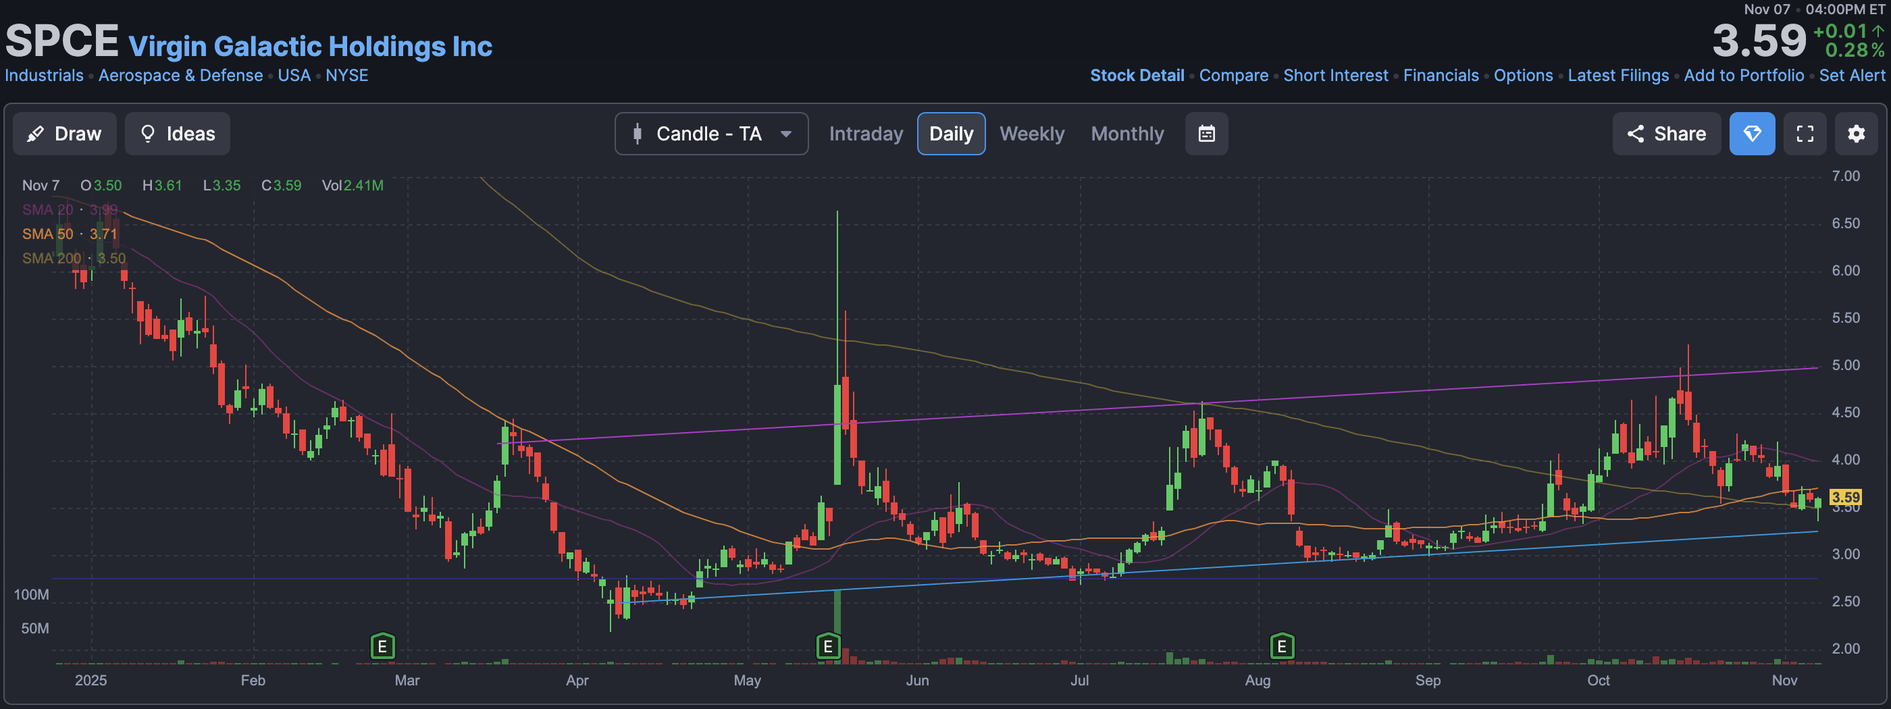Select the Daily timeframe
This screenshot has height=709, width=1891.
click(952, 134)
